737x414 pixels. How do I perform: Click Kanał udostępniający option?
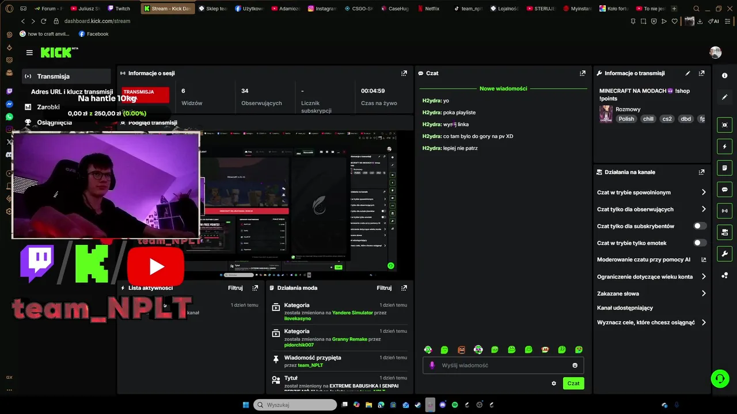625,308
